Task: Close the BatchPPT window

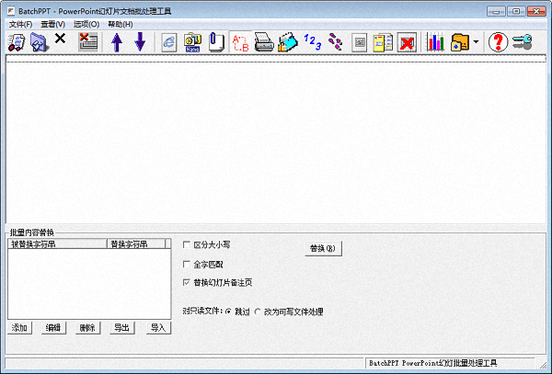Action: (536, 12)
